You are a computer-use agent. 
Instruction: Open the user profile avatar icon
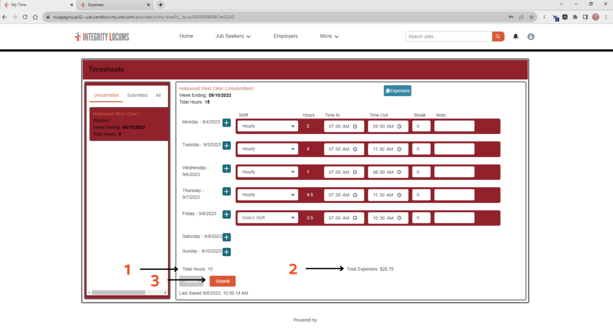[531, 36]
